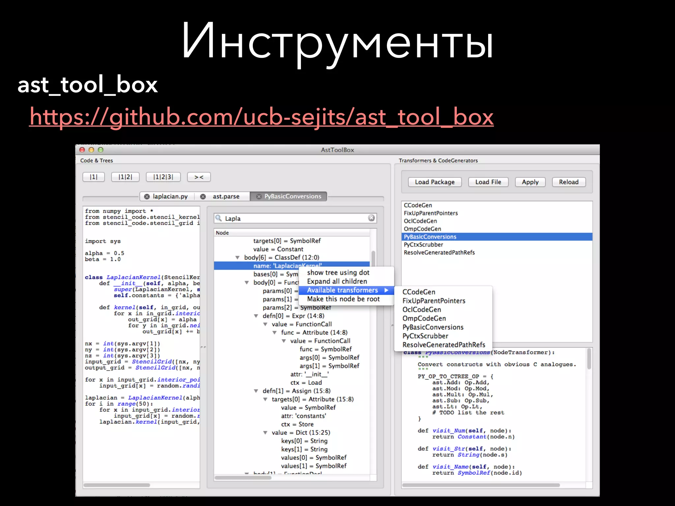Collapse the targets[0] = Attribute (15:8) node

coord(265,399)
